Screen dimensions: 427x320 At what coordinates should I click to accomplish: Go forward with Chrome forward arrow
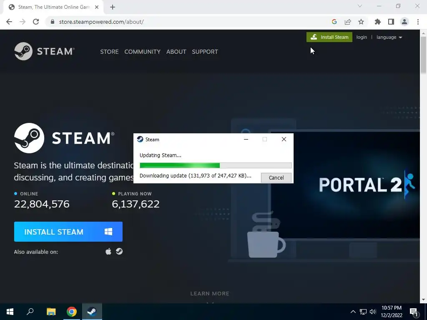tap(23, 22)
